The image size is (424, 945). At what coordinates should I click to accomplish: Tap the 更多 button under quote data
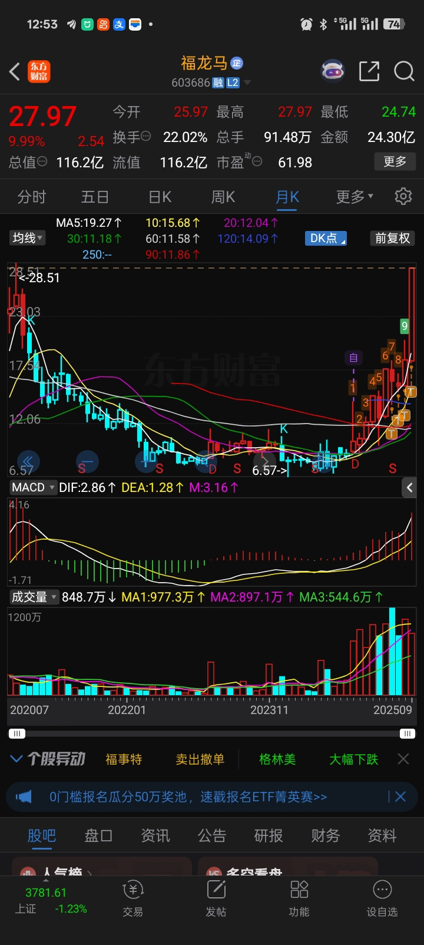coord(395,161)
